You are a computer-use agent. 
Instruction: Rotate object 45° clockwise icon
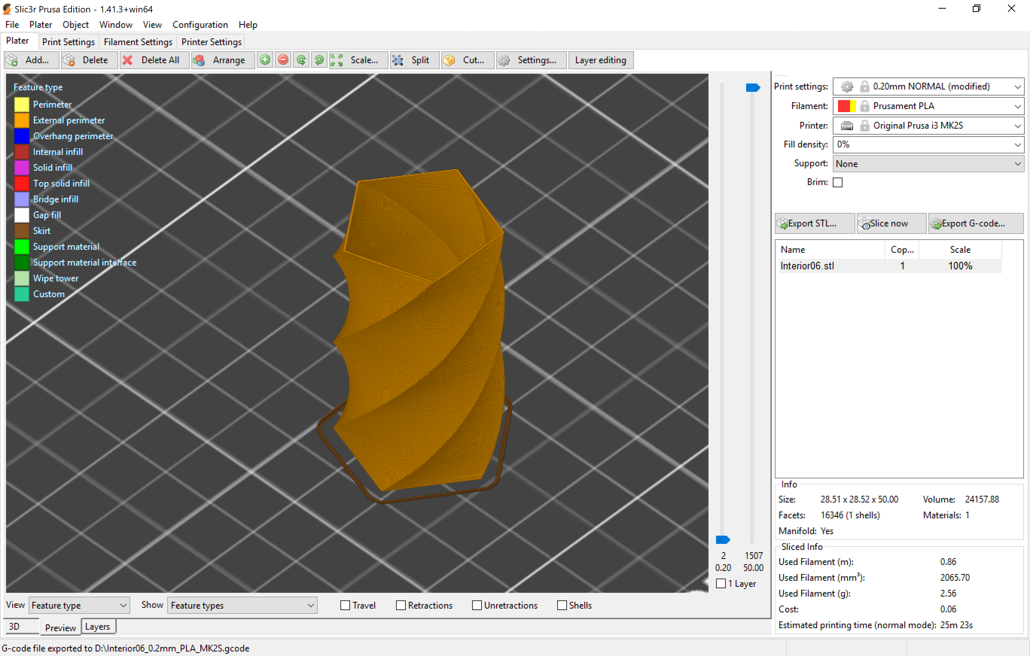(319, 60)
